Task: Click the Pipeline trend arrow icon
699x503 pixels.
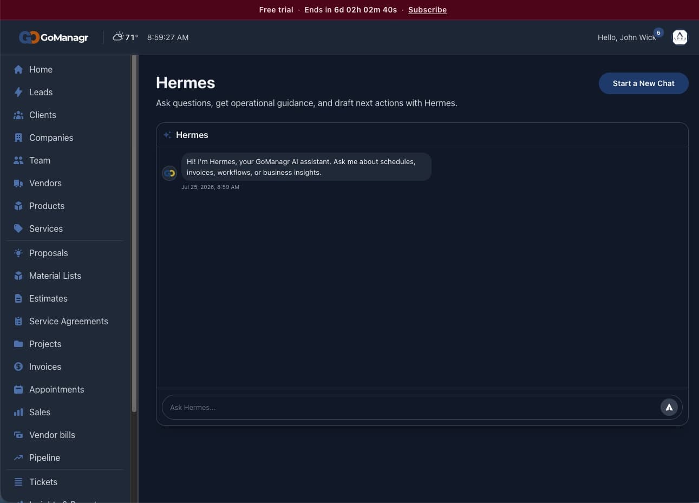Action: point(18,458)
